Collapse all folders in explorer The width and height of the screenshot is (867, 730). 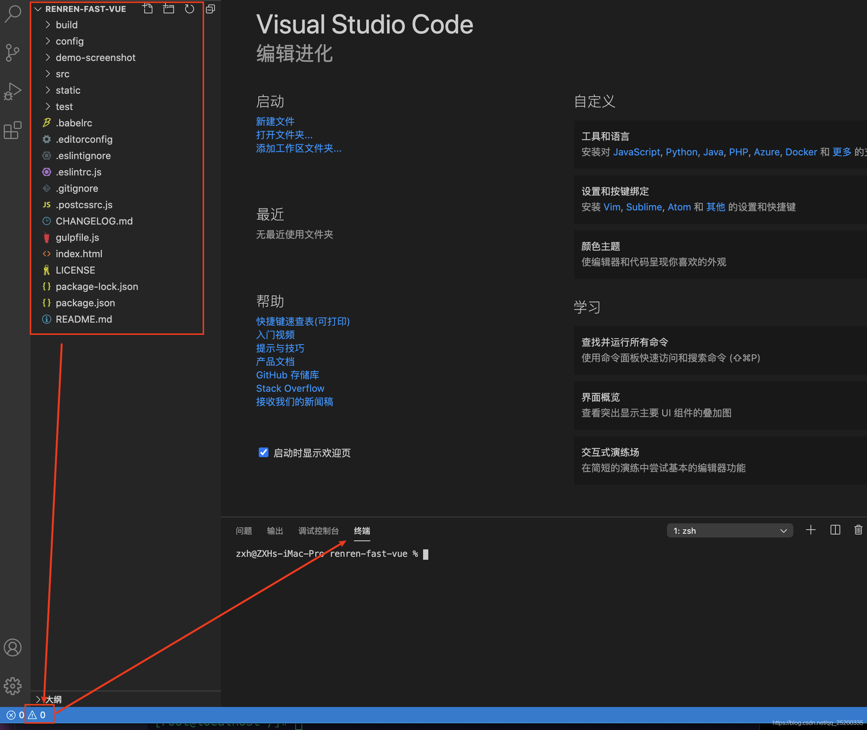[210, 9]
